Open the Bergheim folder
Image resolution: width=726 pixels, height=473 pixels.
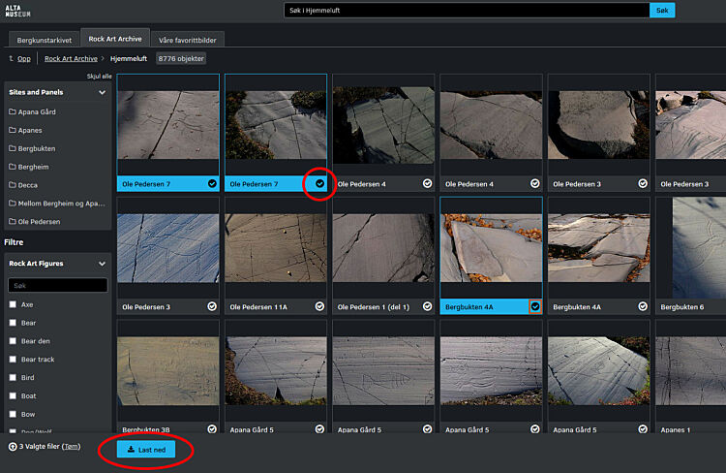[29, 167]
